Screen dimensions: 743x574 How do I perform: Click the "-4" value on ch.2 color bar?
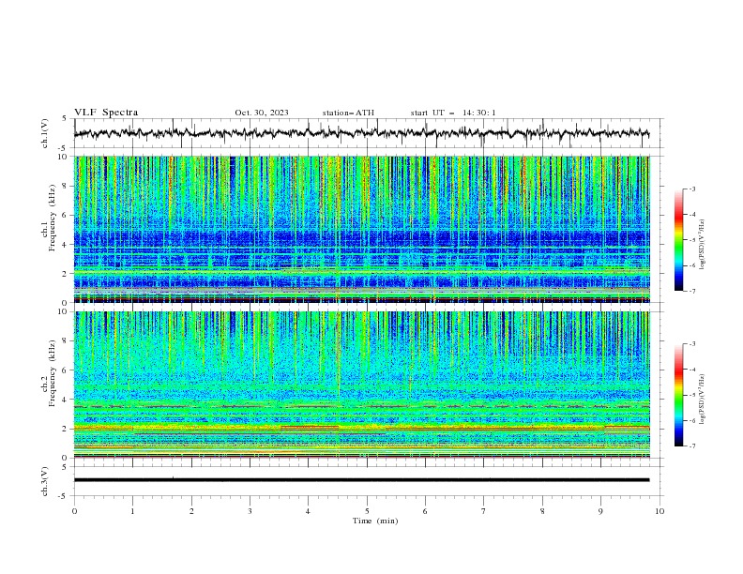pos(692,370)
